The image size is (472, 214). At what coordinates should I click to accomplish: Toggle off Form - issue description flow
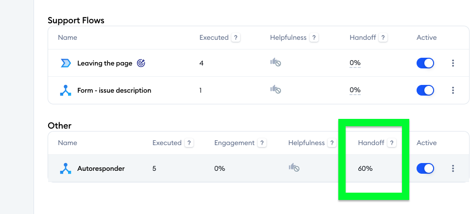425,90
